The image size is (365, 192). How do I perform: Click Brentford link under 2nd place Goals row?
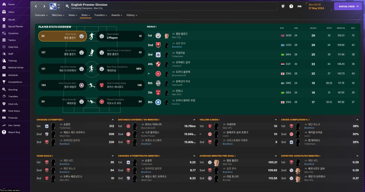point(177,47)
